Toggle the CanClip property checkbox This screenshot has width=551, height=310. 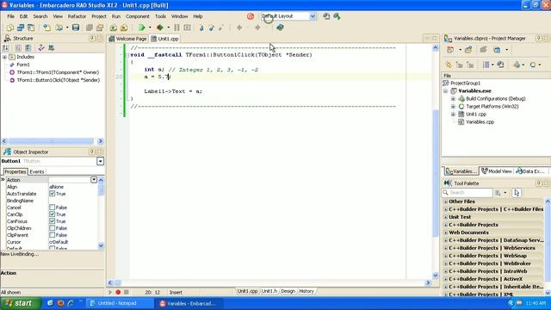click(x=52, y=214)
